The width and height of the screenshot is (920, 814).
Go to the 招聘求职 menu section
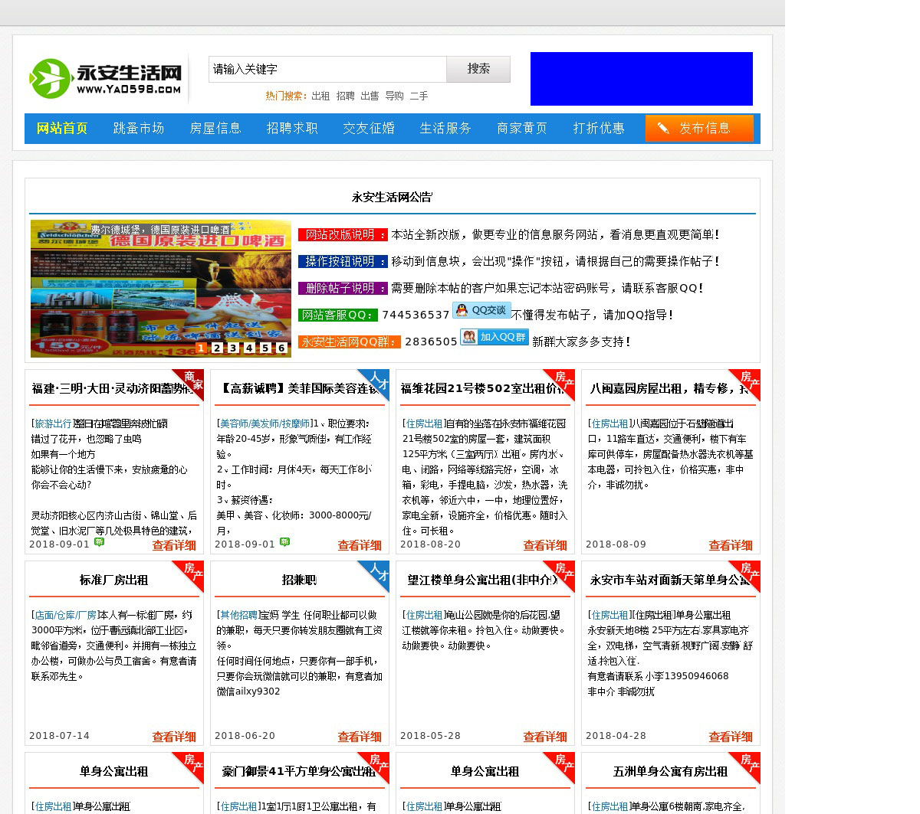coord(292,128)
